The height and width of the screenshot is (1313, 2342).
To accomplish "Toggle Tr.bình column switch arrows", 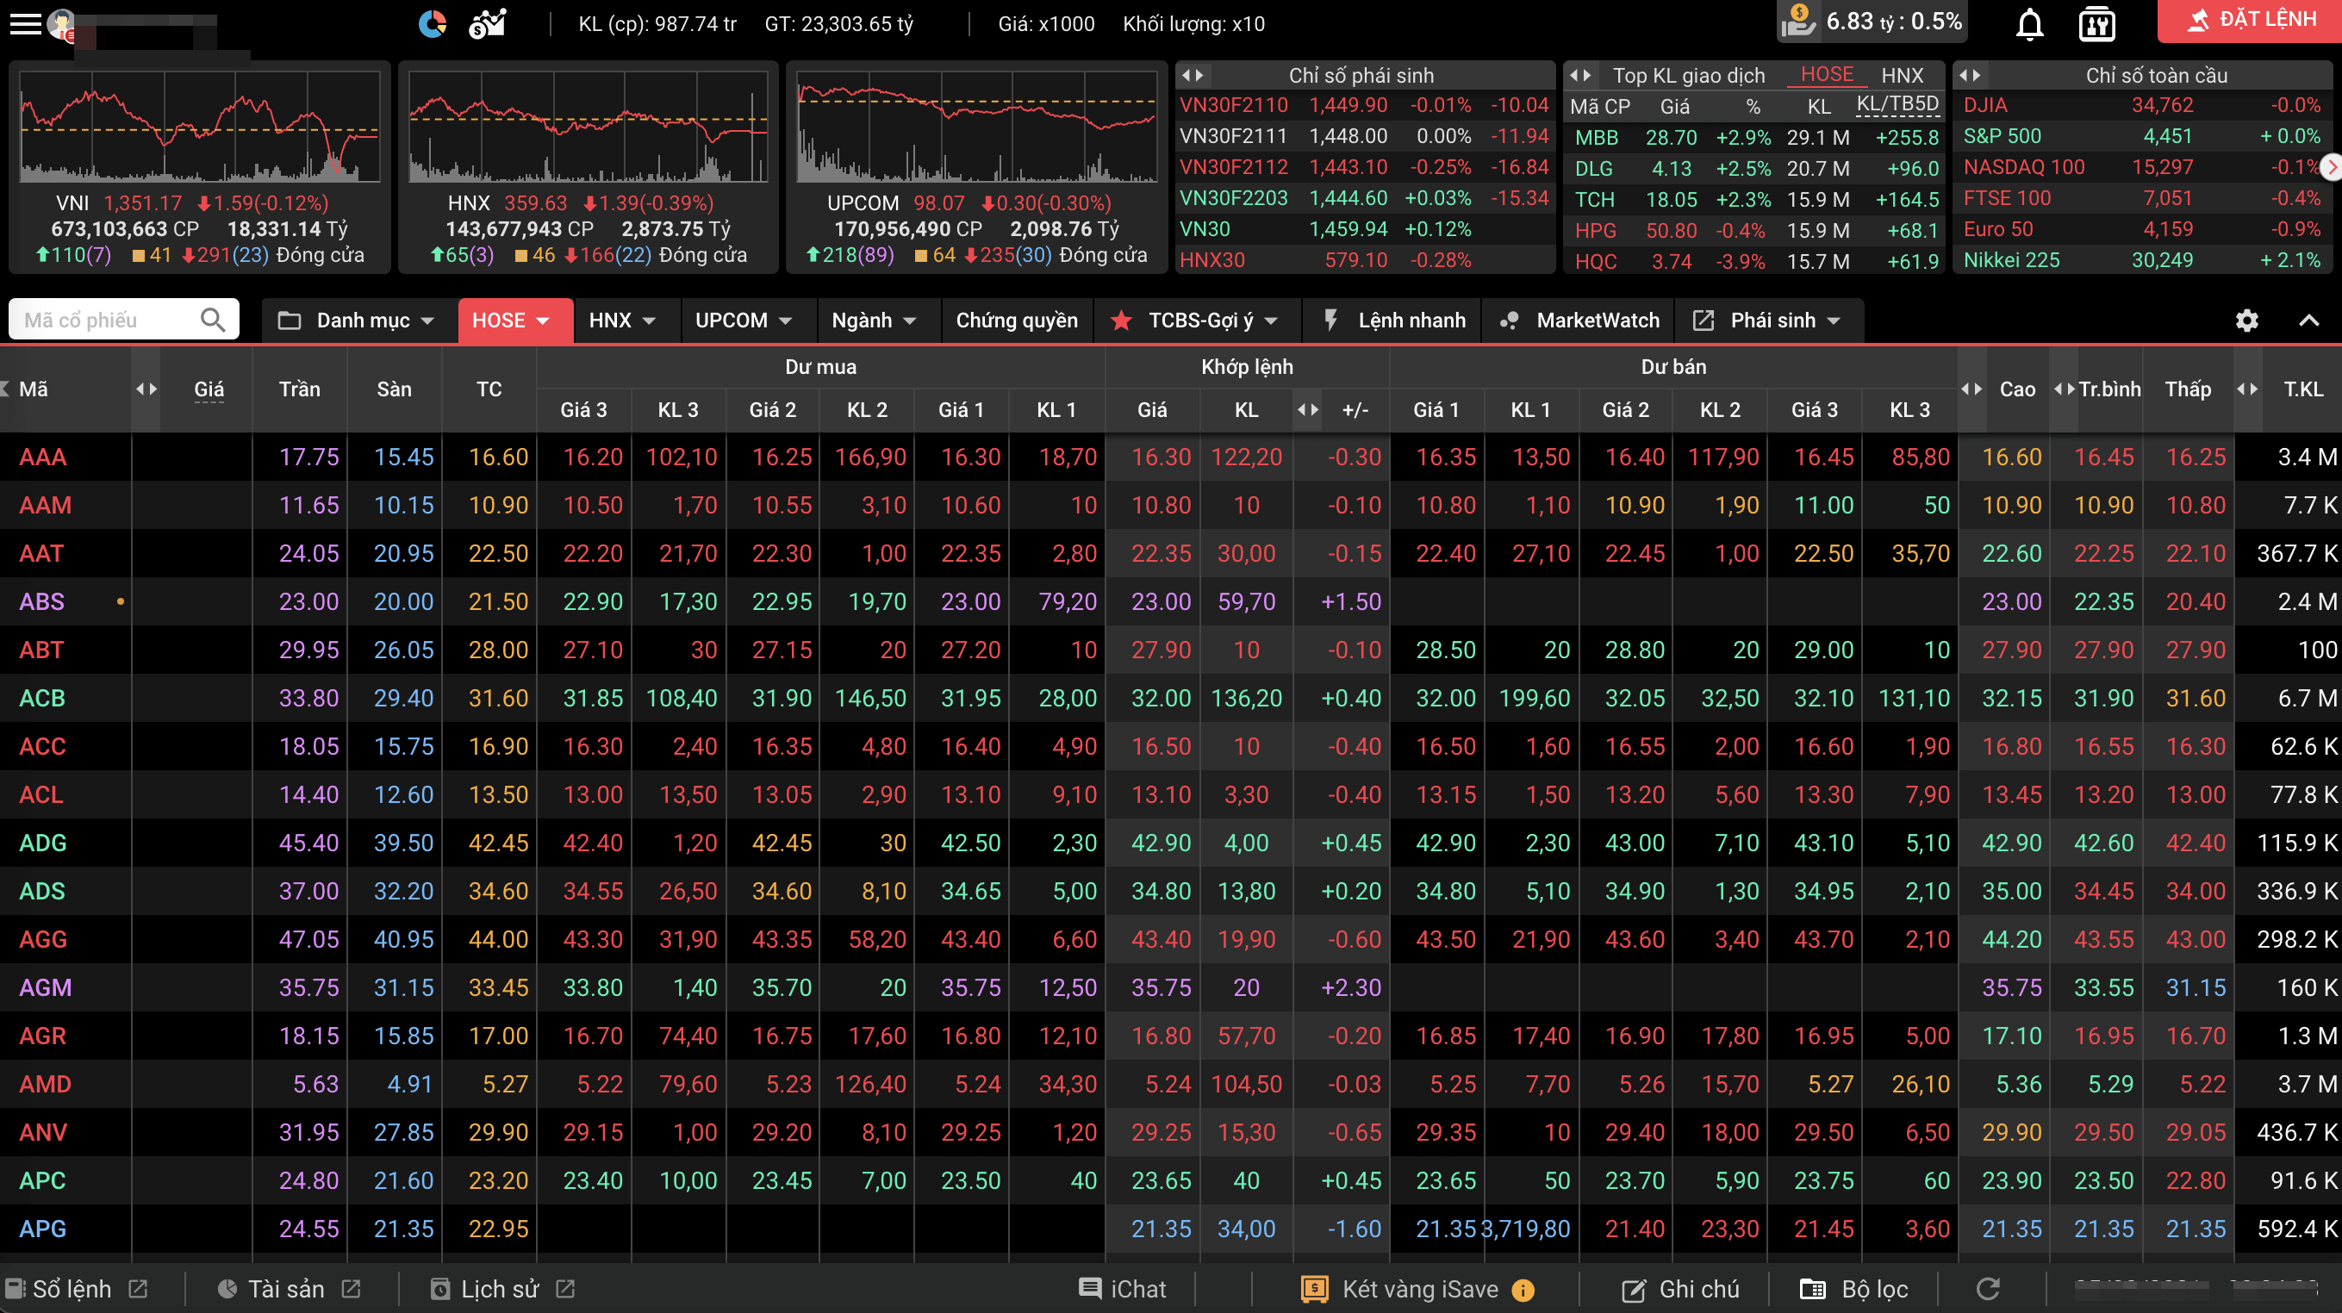I will coord(2064,389).
